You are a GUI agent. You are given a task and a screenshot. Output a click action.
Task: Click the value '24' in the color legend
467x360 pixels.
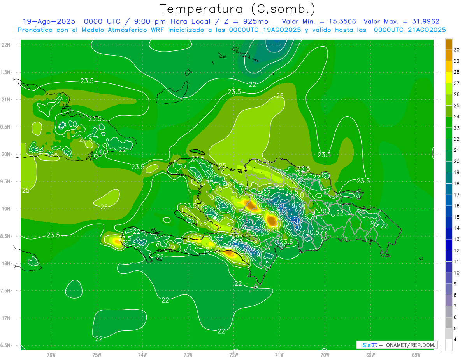coord(456,117)
